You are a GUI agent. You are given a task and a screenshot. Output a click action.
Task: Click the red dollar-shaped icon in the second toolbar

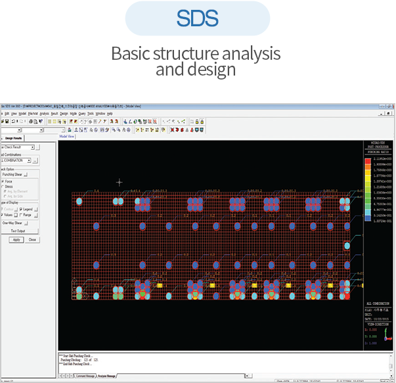(x=182, y=130)
